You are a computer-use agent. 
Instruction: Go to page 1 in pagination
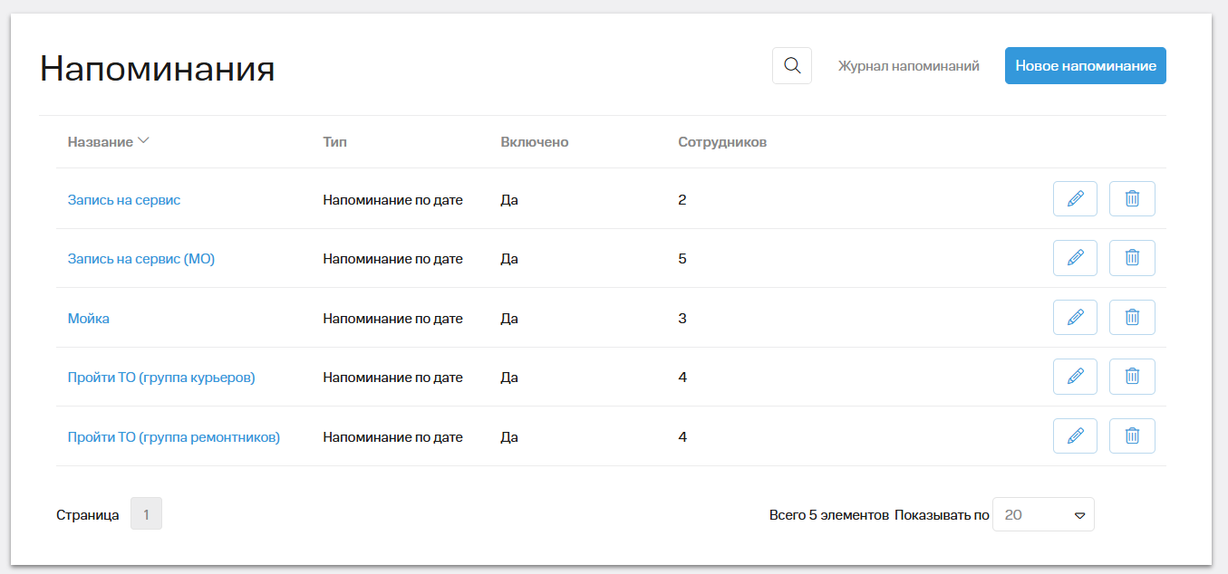[x=146, y=514]
